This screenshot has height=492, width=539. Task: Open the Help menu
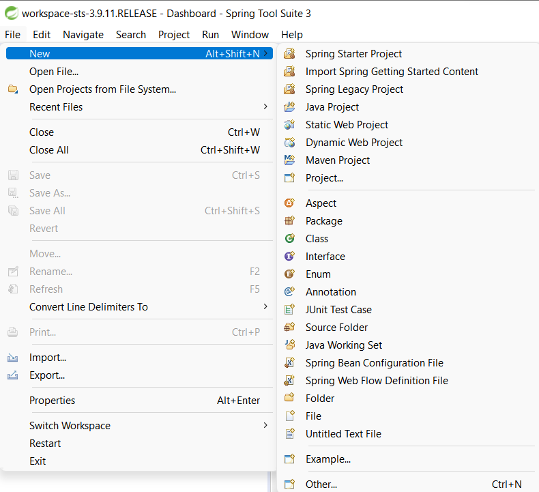tap(292, 35)
